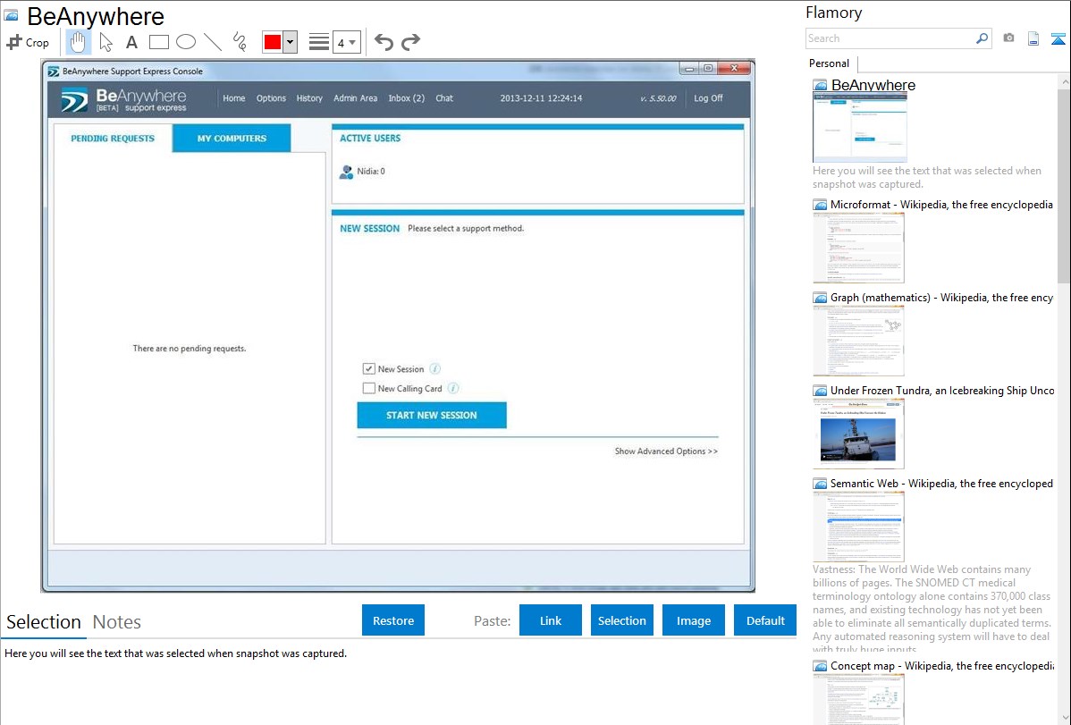Click the camera capture icon
This screenshot has width=1071, height=725.
point(1008,38)
